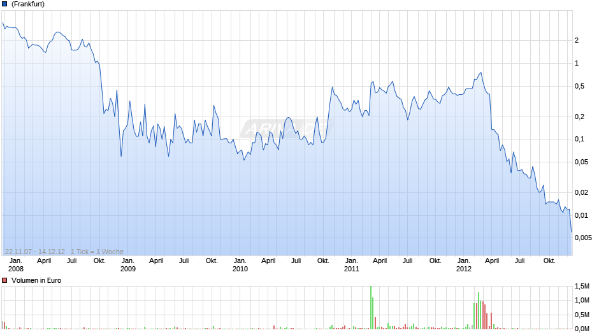Click the price axis value "0,1"
This screenshot has height=335, width=599.
coord(579,139)
